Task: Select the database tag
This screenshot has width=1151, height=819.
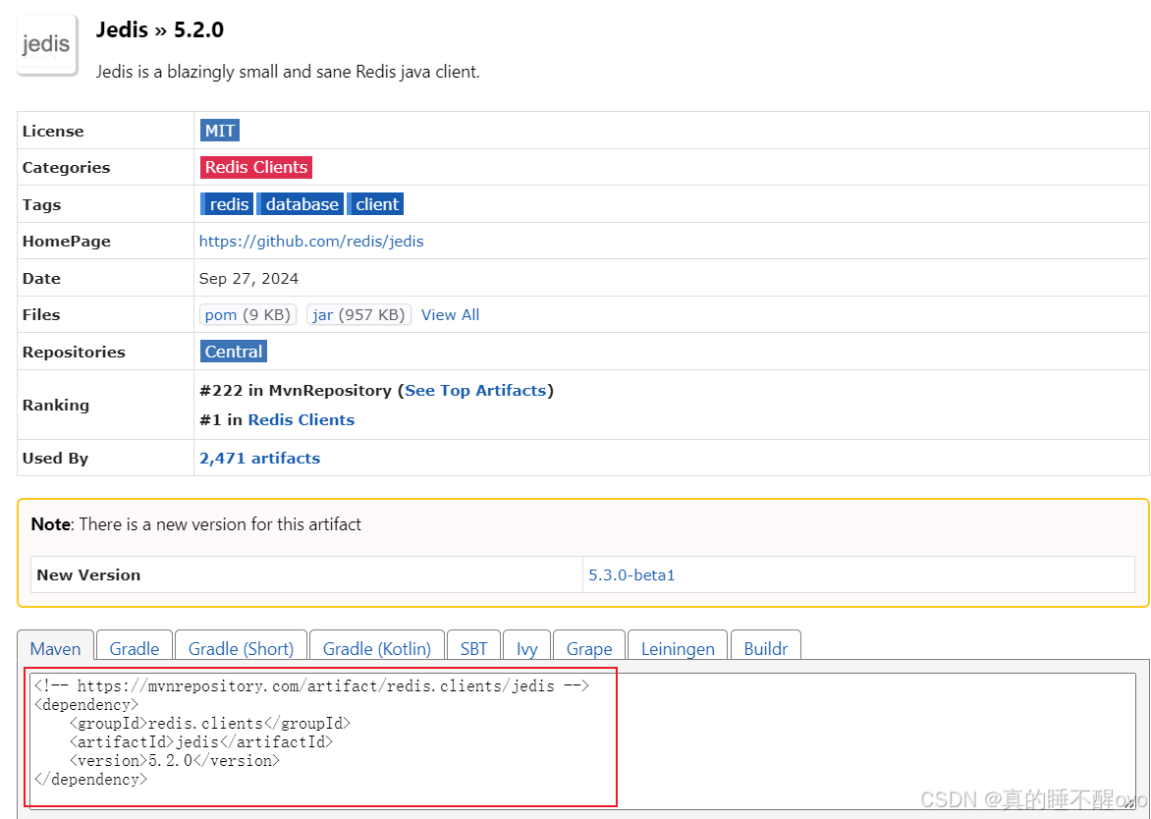Action: (x=301, y=204)
